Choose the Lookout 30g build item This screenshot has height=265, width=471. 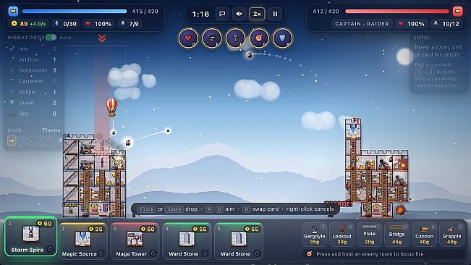[341, 235]
